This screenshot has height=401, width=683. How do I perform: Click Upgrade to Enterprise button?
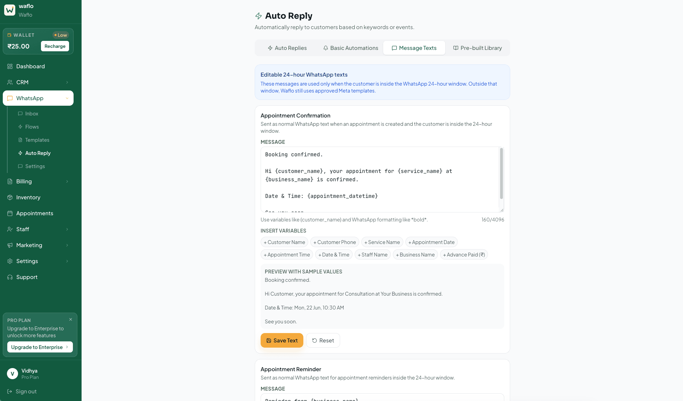tap(40, 347)
